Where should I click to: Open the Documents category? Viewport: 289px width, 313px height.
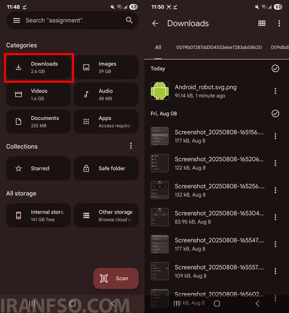point(38,121)
